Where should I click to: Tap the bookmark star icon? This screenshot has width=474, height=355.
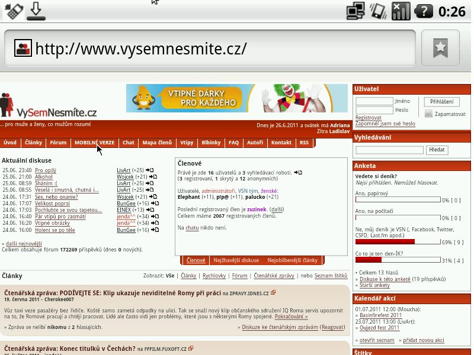440,48
